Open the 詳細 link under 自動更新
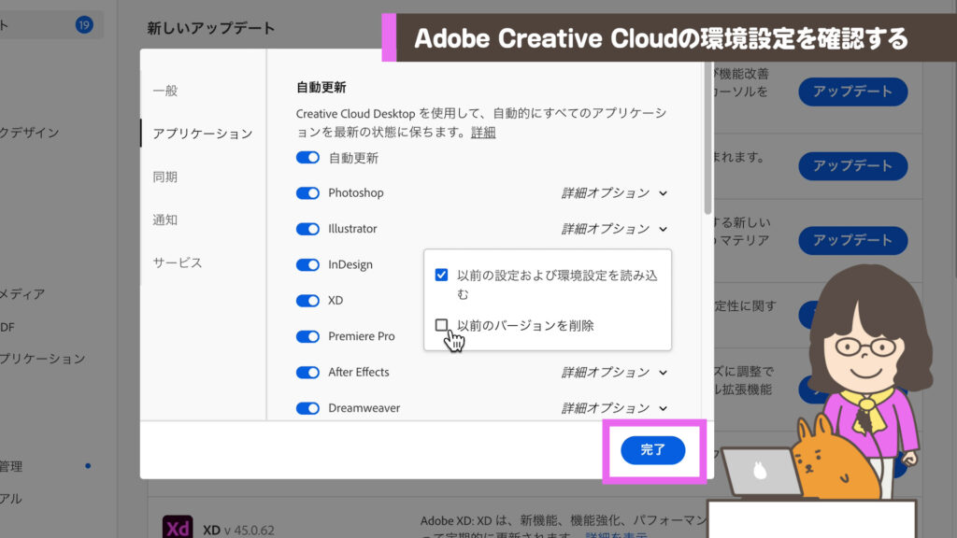The image size is (957, 538). 483,133
